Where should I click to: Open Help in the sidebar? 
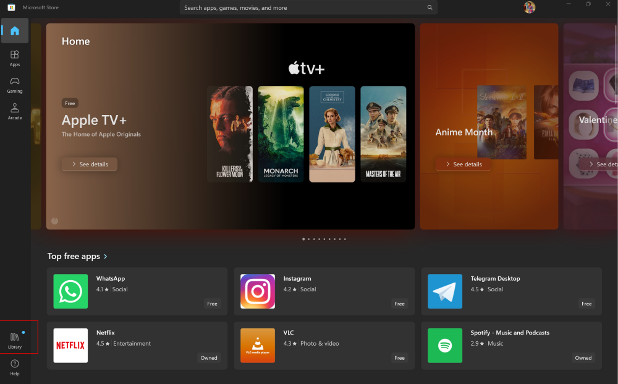coord(15,367)
